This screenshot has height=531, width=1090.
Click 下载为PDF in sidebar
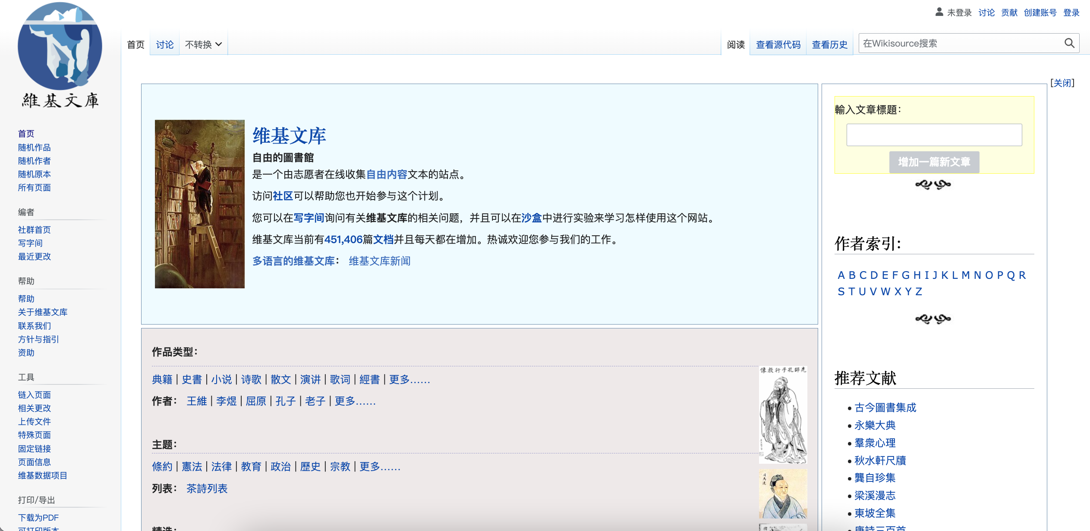pos(38,518)
